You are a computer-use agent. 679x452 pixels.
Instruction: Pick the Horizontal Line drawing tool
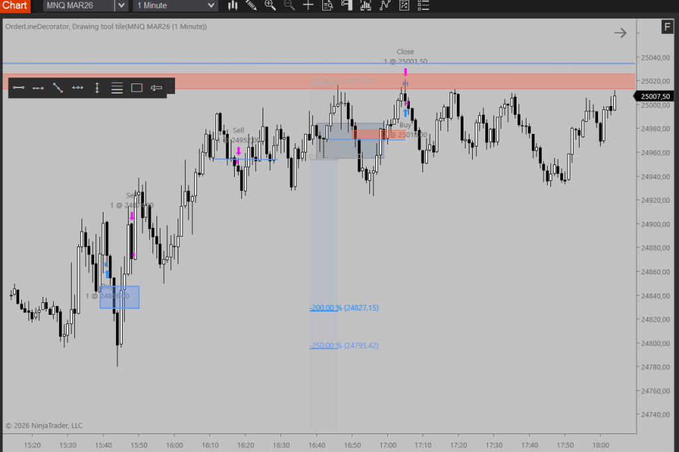point(78,87)
